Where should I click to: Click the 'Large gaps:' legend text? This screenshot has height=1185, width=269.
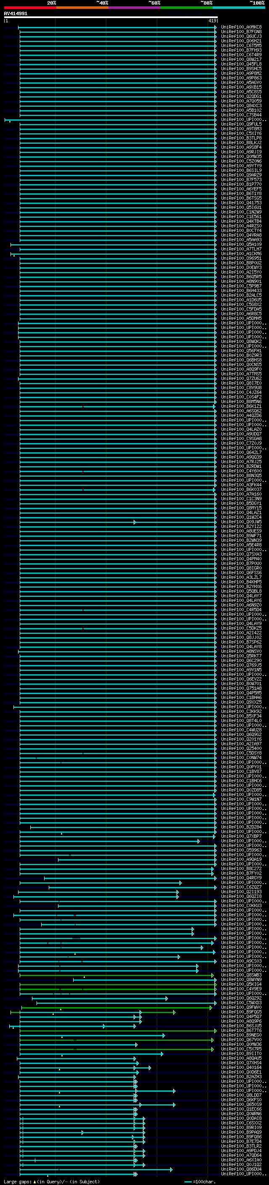(18, 1182)
